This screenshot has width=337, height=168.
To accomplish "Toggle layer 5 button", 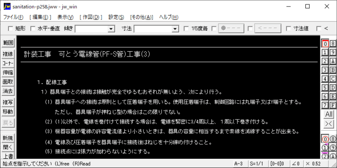I will 325,87.
